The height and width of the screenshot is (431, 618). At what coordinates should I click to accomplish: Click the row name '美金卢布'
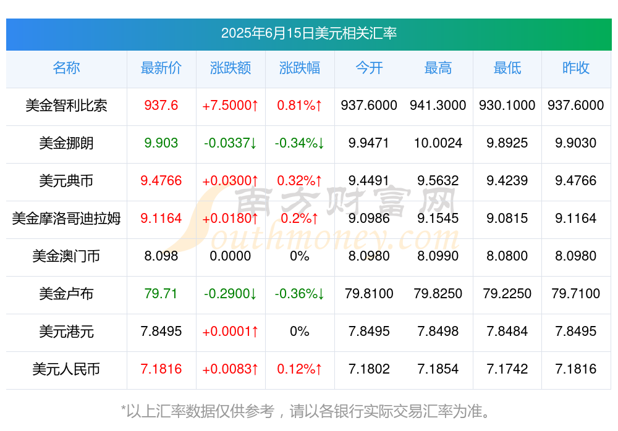(x=66, y=294)
